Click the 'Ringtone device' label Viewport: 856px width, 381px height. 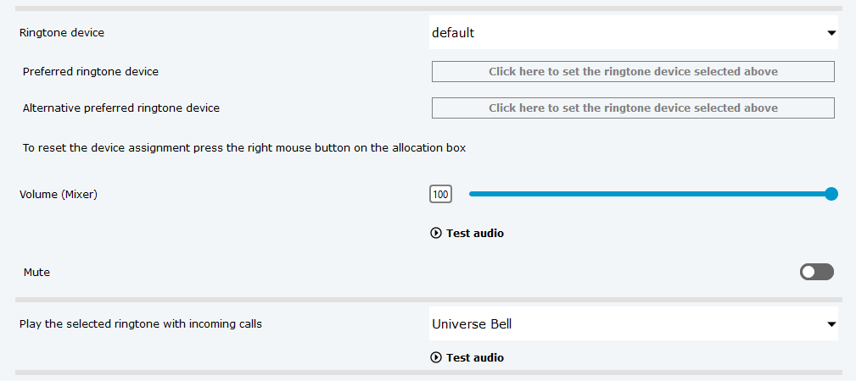[x=62, y=33]
